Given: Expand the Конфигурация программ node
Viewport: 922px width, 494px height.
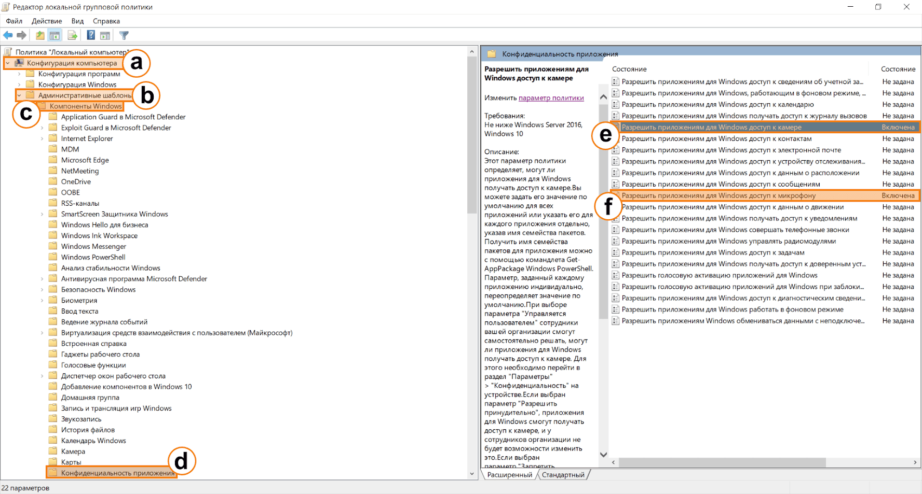Looking at the screenshot, I should [19, 74].
